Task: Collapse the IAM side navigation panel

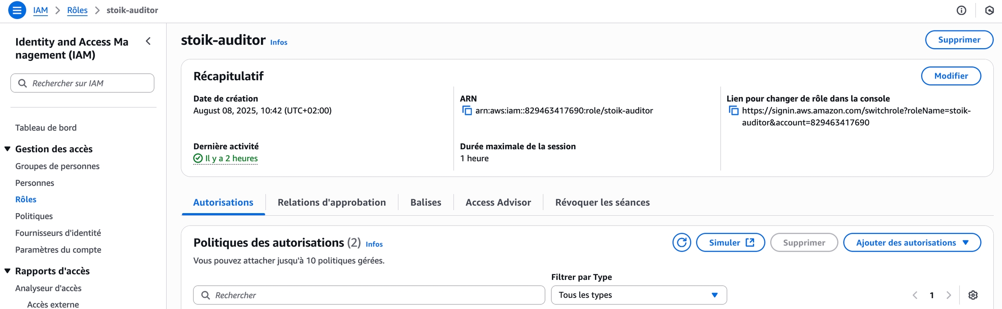Action: coord(148,41)
